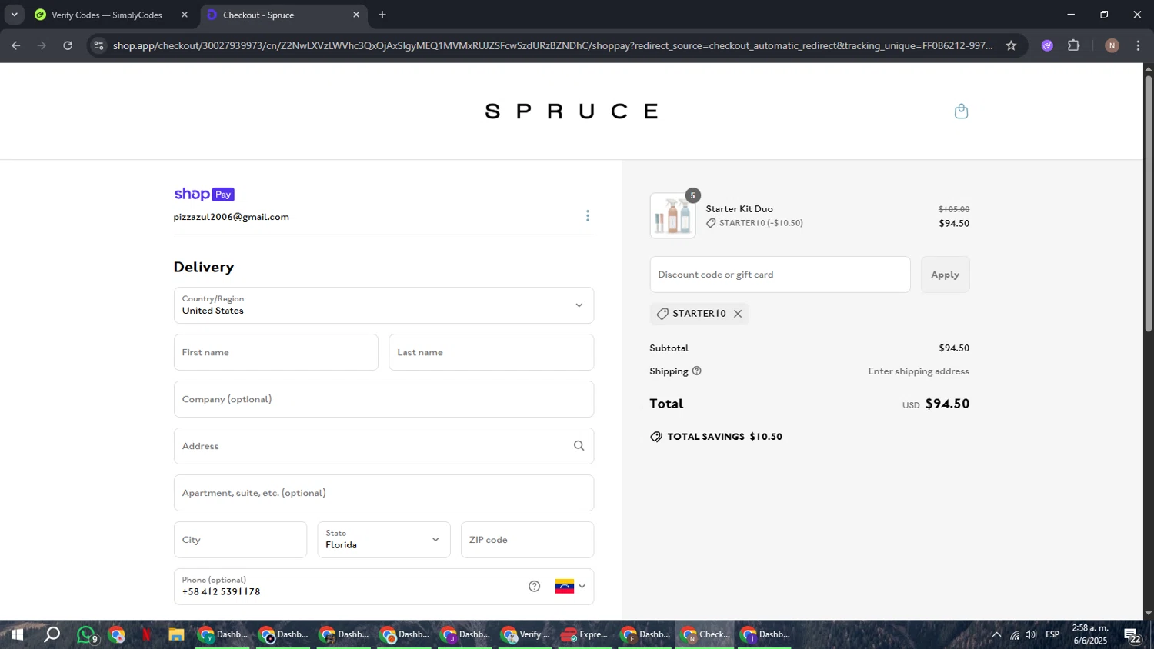Viewport: 1154px width, 649px height.
Task: Open the tab search dropdown arrow
Action: [x=14, y=15]
